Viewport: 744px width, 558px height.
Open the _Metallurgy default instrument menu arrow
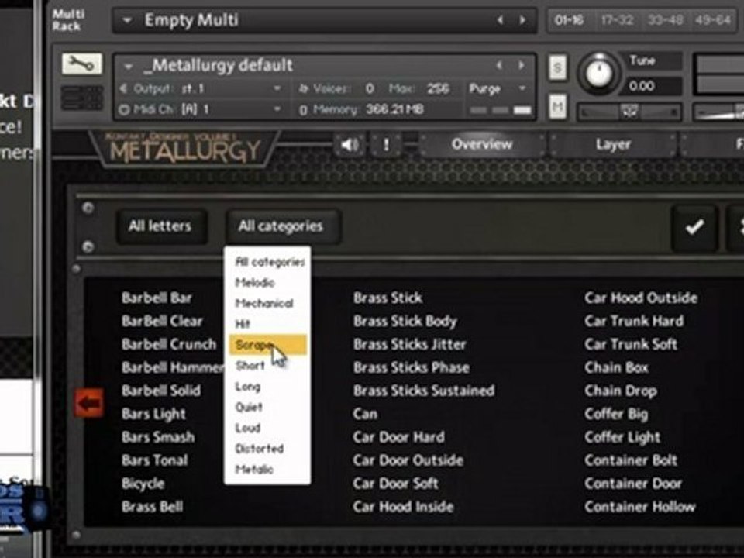(128, 66)
